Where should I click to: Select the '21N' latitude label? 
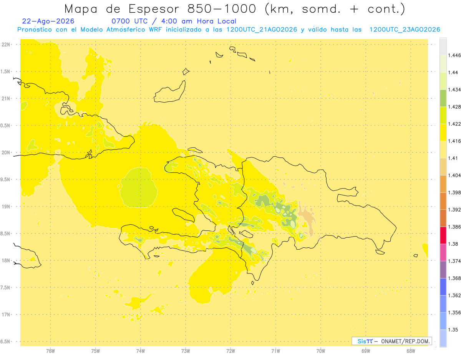coord(5,99)
